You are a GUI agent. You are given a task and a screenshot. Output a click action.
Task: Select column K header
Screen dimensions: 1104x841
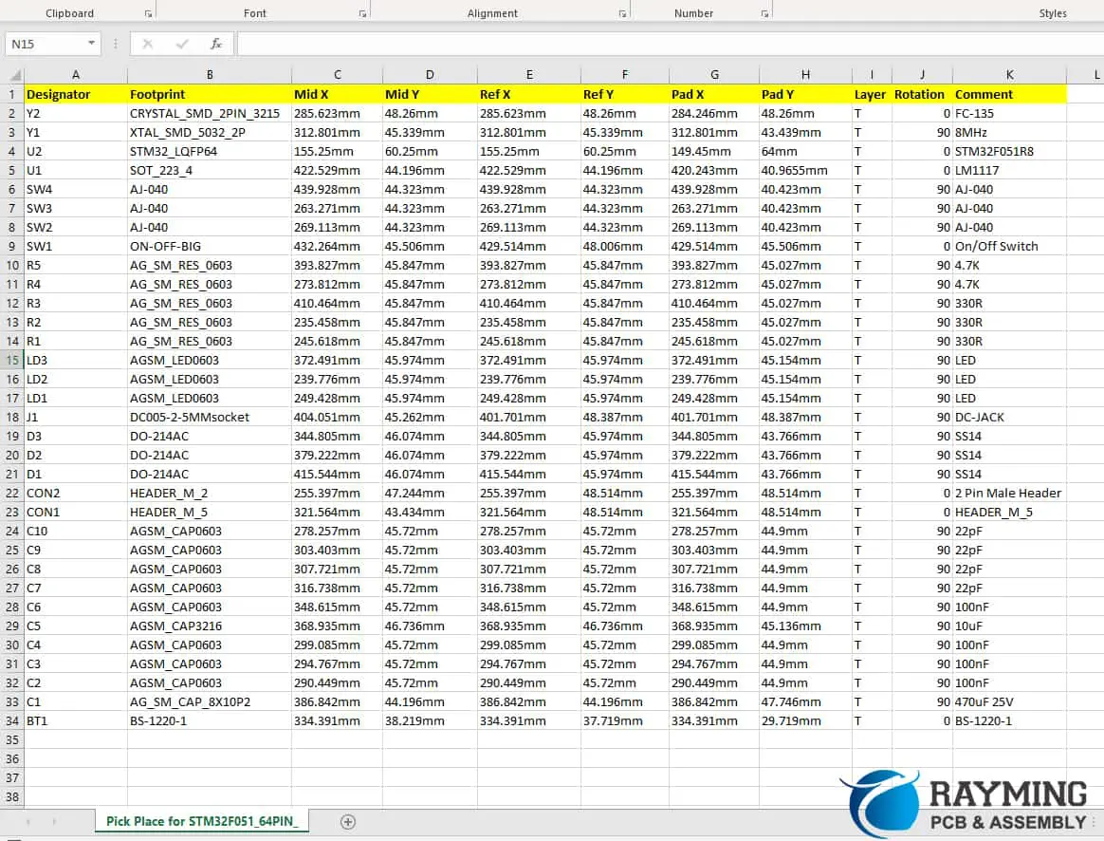point(1009,75)
